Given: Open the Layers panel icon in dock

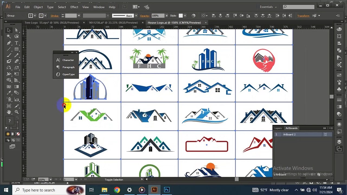Looking at the screenshot, I should (339, 142).
